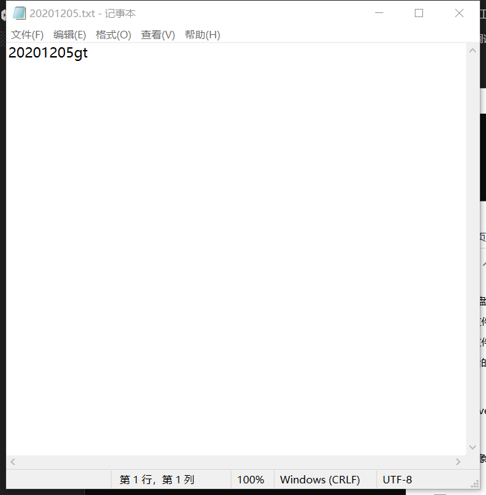
Task: Click the horizontal scrollbar right arrow
Action: coord(458,461)
